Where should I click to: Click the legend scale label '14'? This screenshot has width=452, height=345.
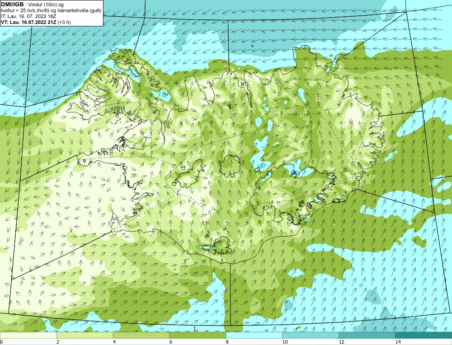(398, 342)
